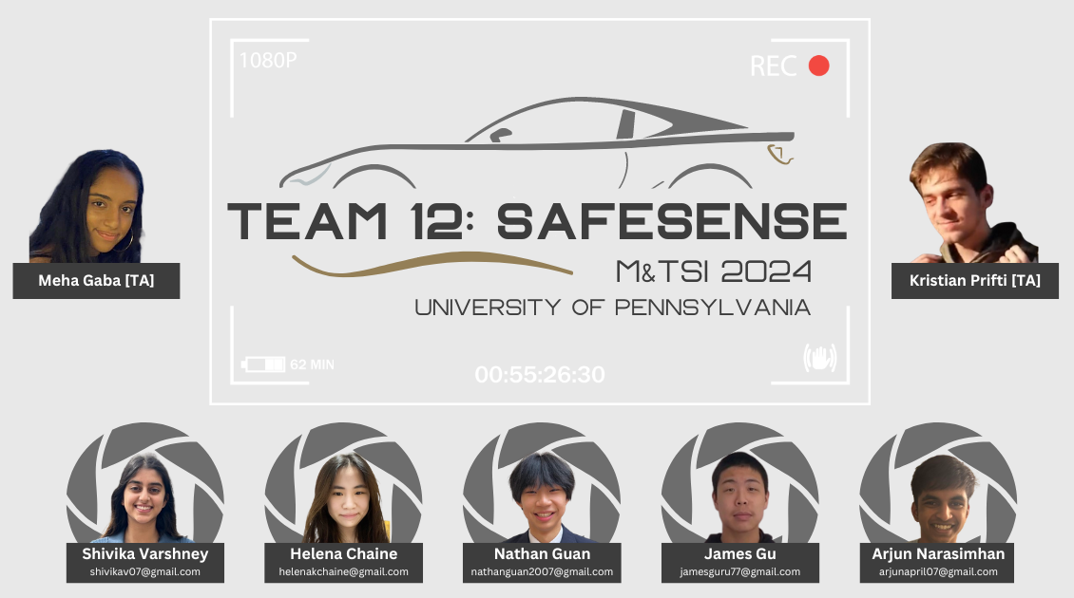Click the gold swoosh under the title
Image resolution: width=1074 pixels, height=598 pixels.
[432, 264]
